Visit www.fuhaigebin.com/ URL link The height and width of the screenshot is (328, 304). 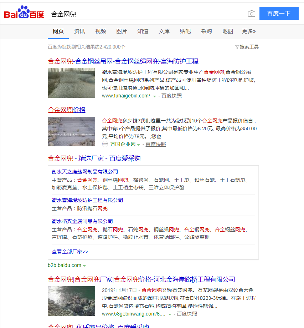point(126,96)
